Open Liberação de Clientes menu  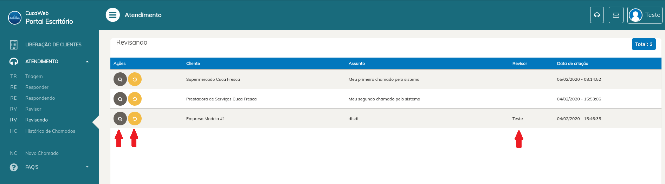53,45
